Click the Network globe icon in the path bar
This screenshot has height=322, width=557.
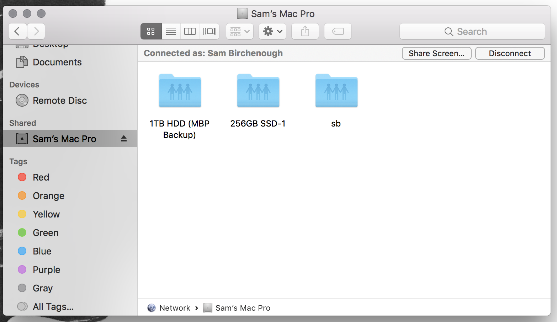[x=152, y=308]
